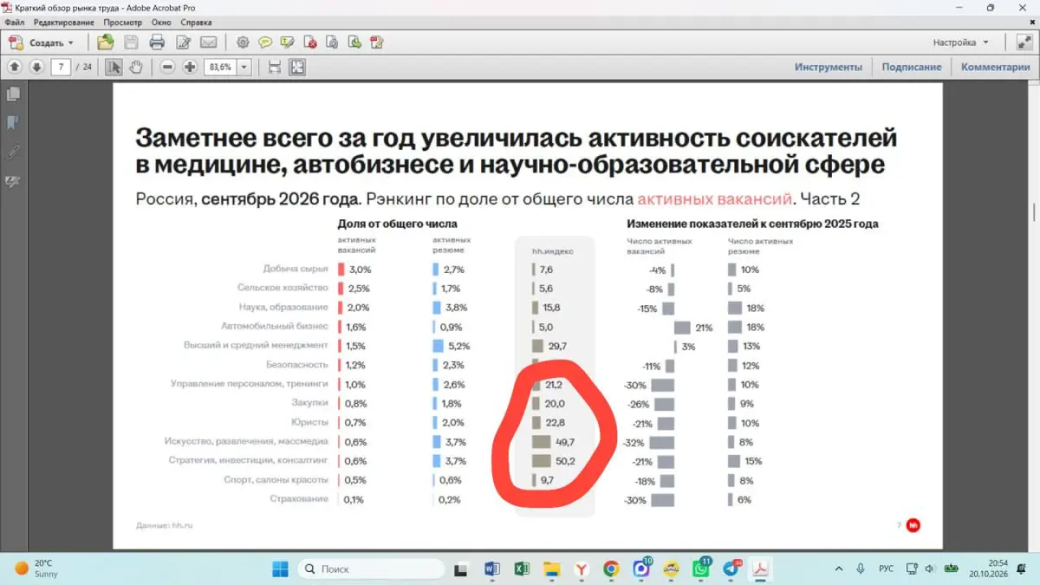Switch to read mode icon at top right
Viewport: 1040px width, 585px height.
point(1024,42)
